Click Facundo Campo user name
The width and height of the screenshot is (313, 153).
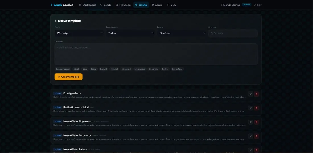pyautogui.click(x=231, y=5)
